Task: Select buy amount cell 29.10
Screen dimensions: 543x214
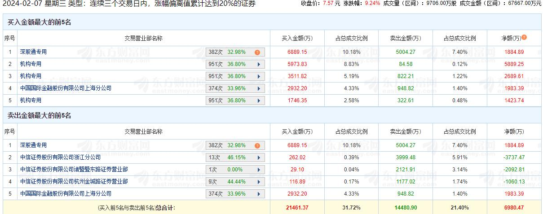Action: [297, 170]
